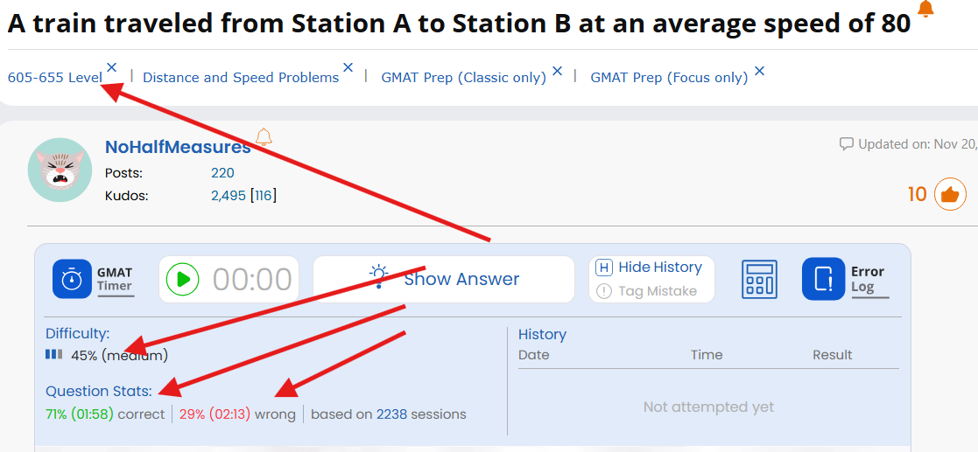Click the posts count 220
Viewport: 978px width, 452px height.
222,173
